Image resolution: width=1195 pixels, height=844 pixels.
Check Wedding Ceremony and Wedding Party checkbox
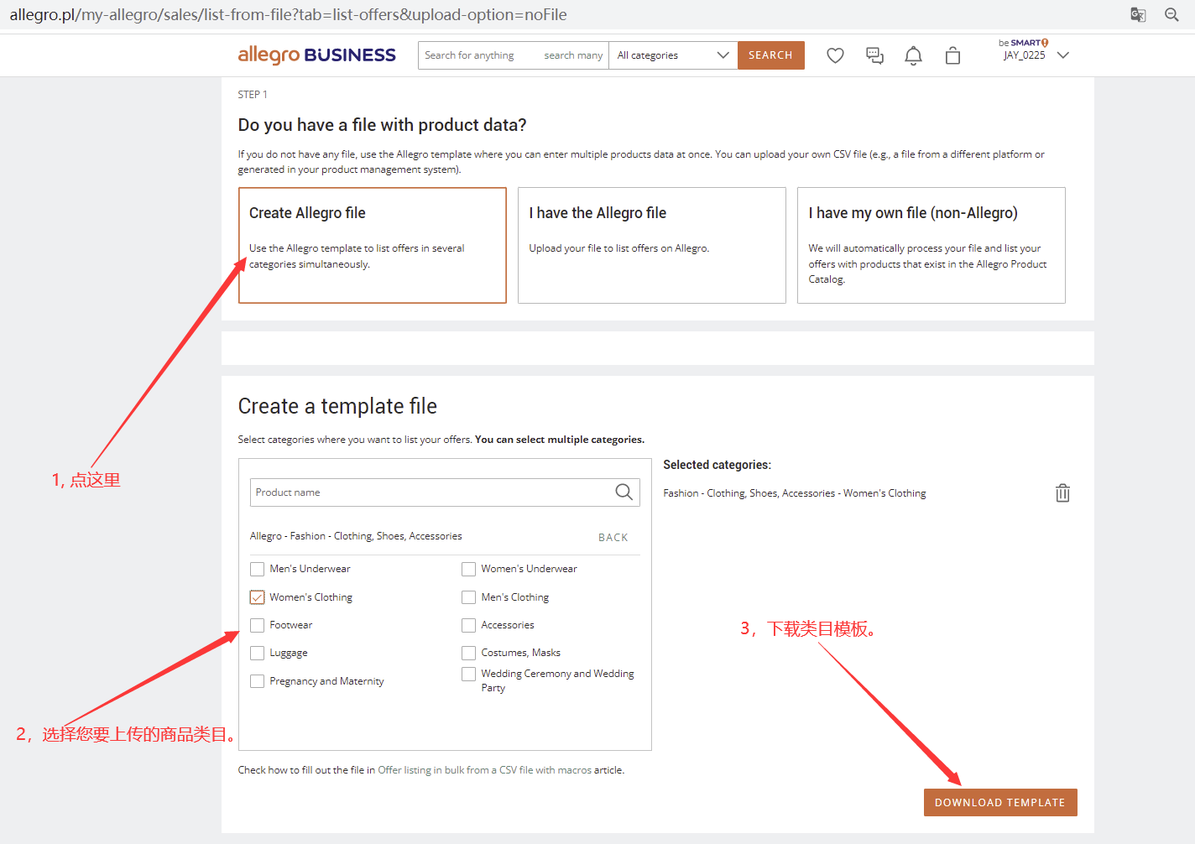[468, 674]
